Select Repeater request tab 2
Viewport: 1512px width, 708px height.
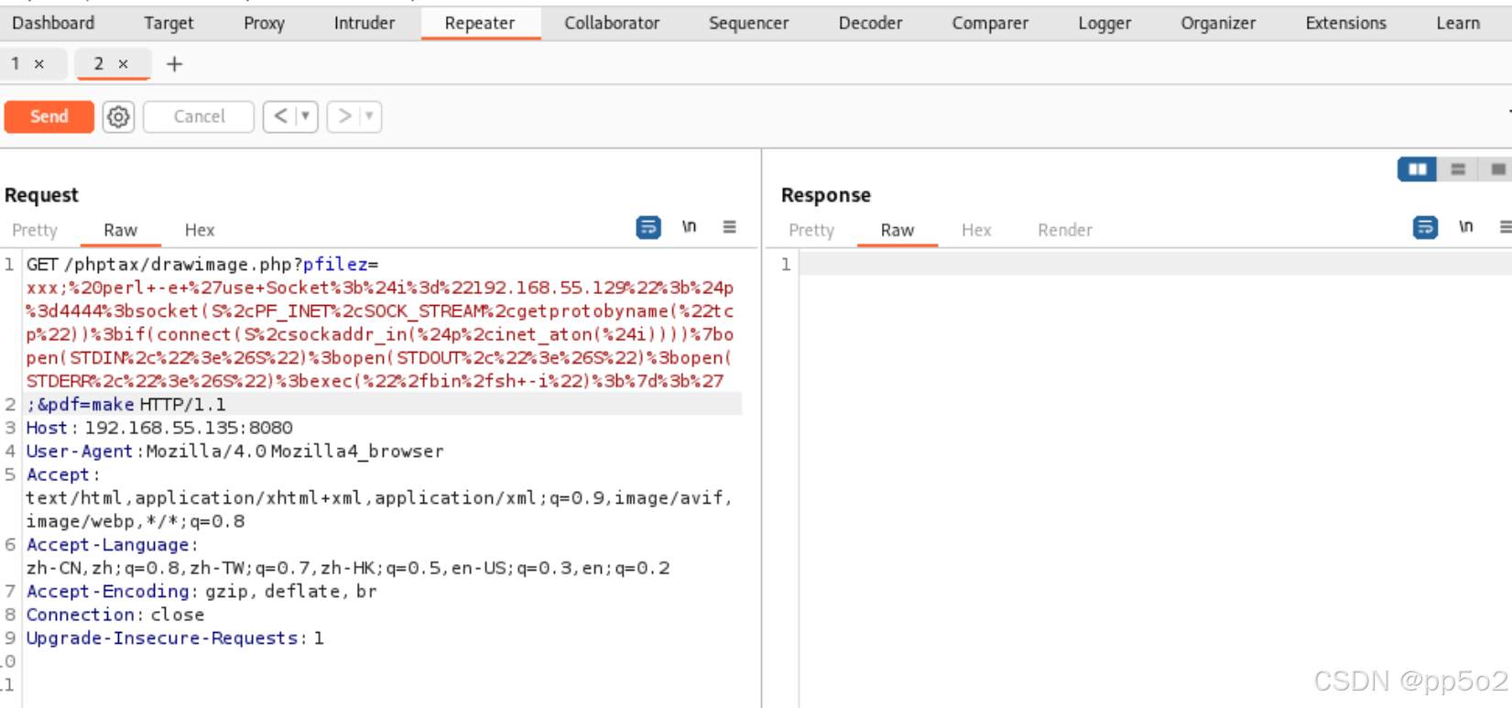[x=99, y=63]
